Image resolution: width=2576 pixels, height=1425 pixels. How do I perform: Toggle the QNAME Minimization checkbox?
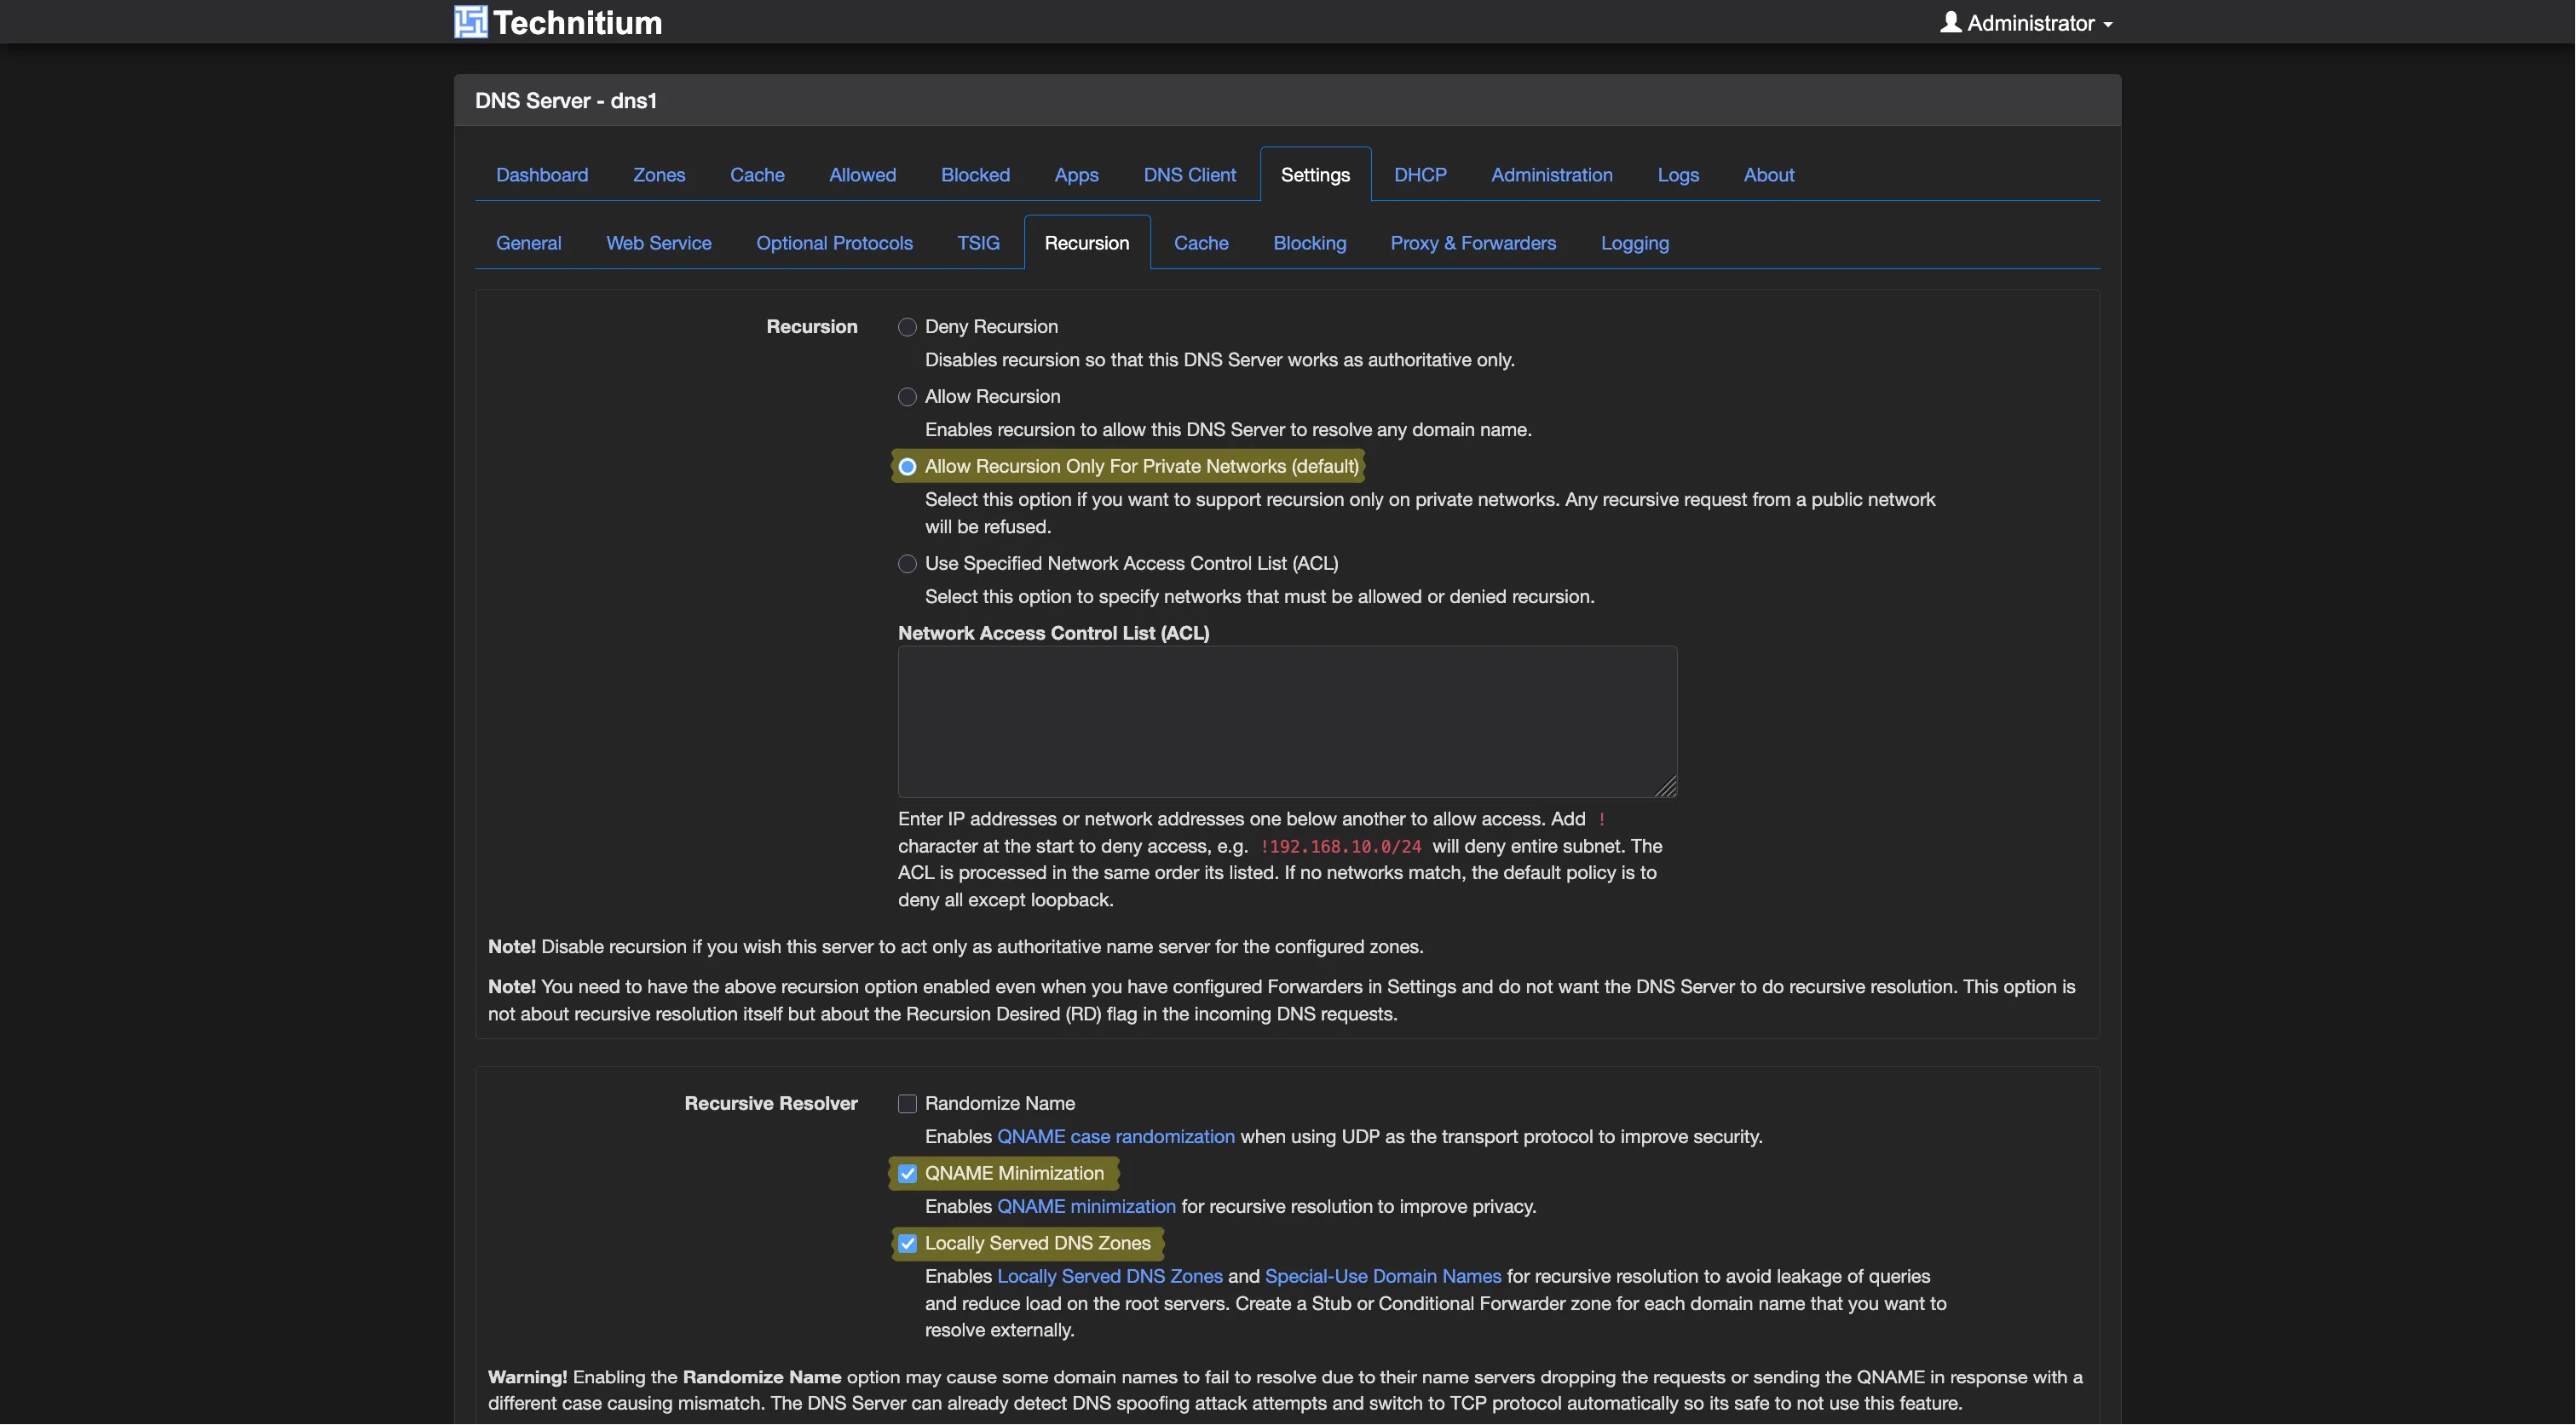coord(907,1173)
